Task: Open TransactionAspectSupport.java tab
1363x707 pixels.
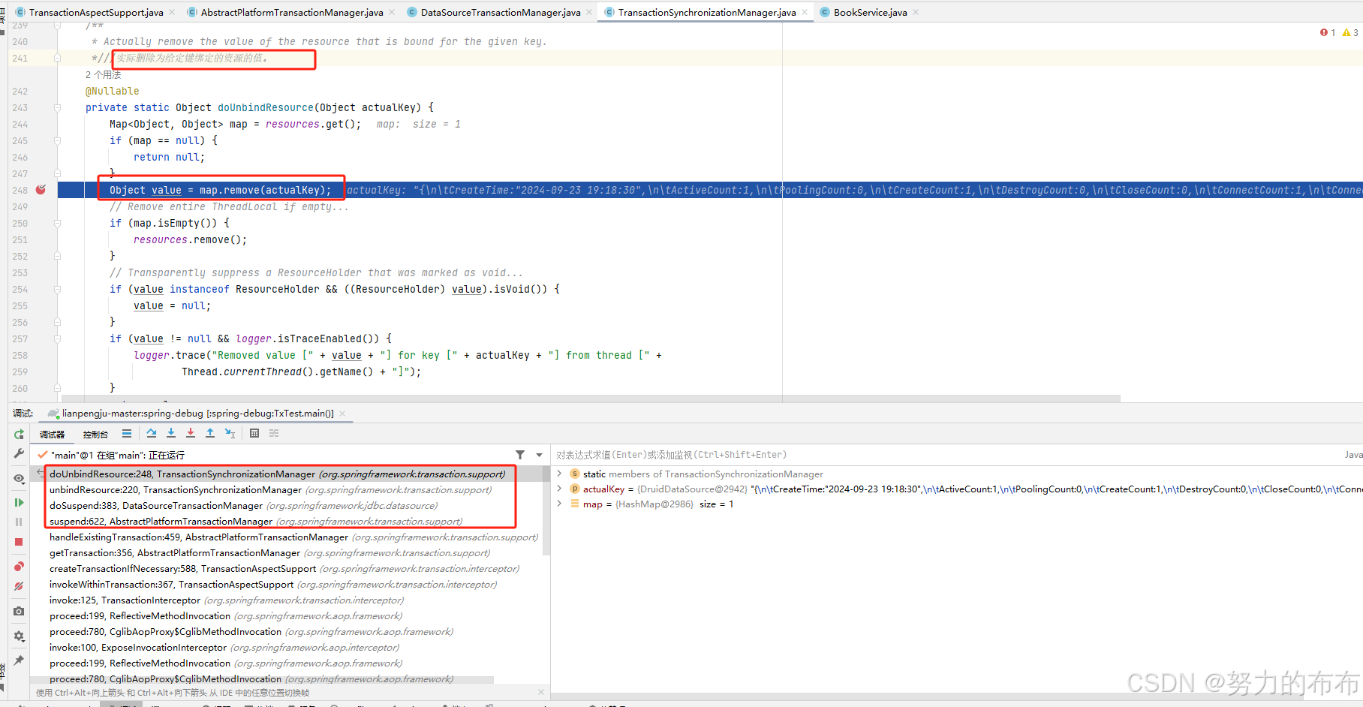Action: (x=96, y=12)
